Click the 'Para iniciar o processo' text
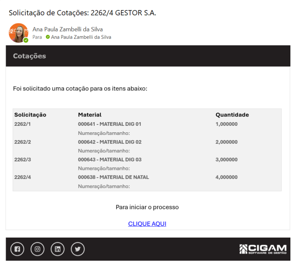293x262 pixels. click(x=147, y=207)
